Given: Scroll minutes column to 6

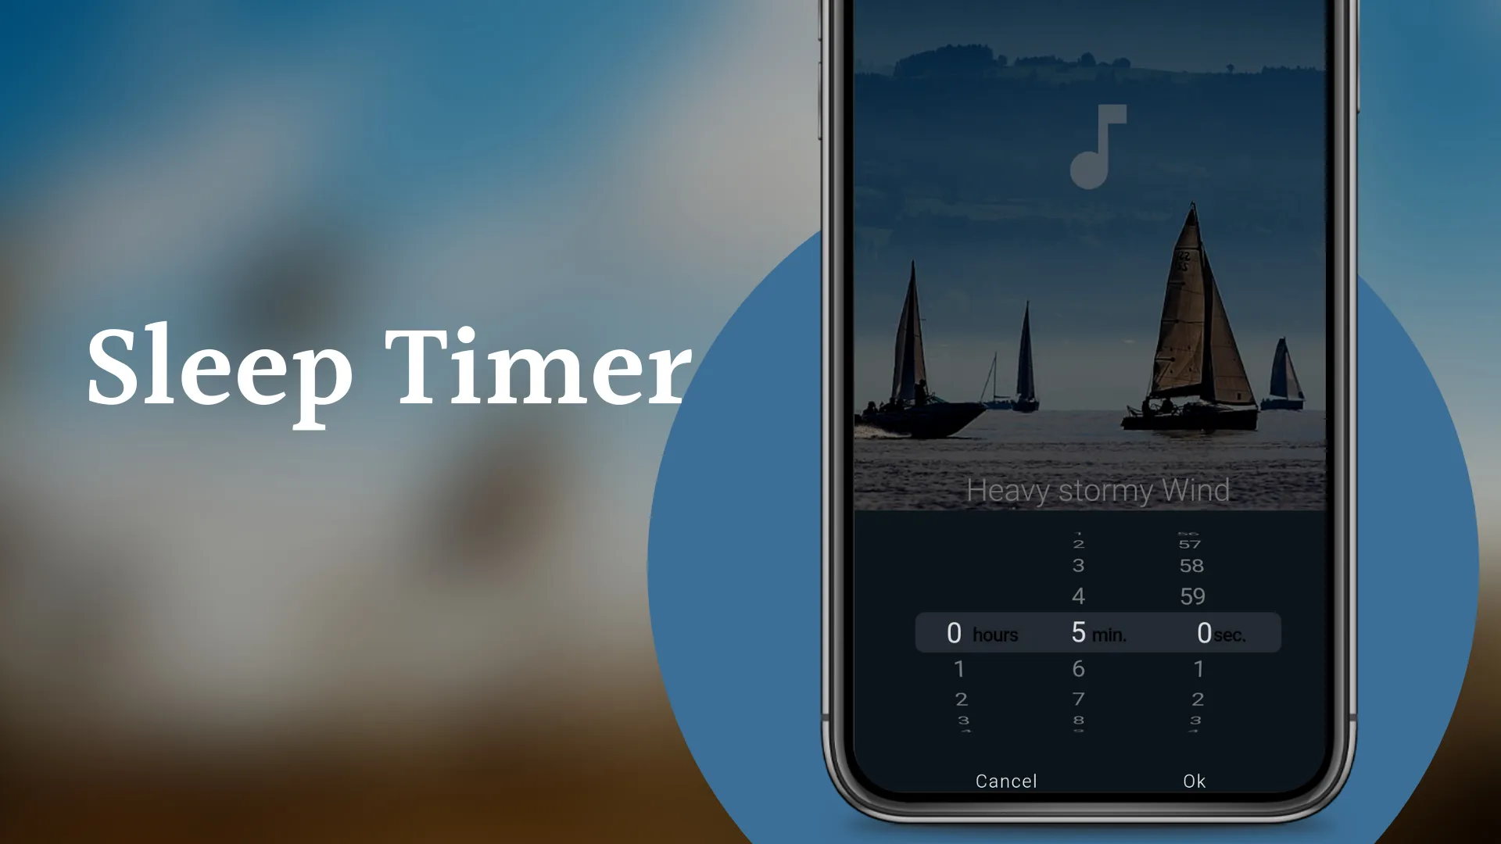Looking at the screenshot, I should pyautogui.click(x=1077, y=669).
